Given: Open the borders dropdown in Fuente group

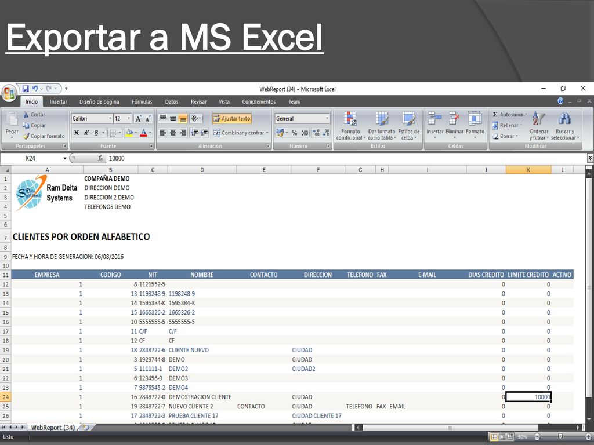Looking at the screenshot, I should tap(119, 133).
